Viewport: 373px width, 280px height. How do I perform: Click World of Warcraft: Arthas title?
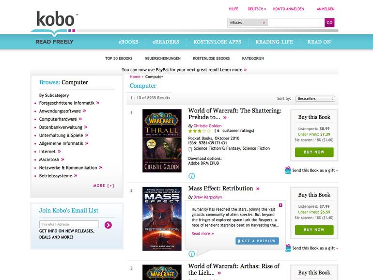click(x=233, y=269)
